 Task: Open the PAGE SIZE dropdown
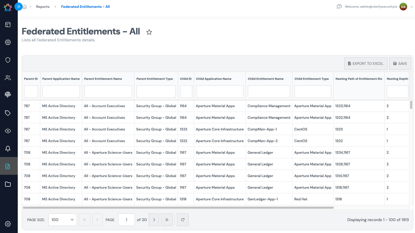(62, 220)
